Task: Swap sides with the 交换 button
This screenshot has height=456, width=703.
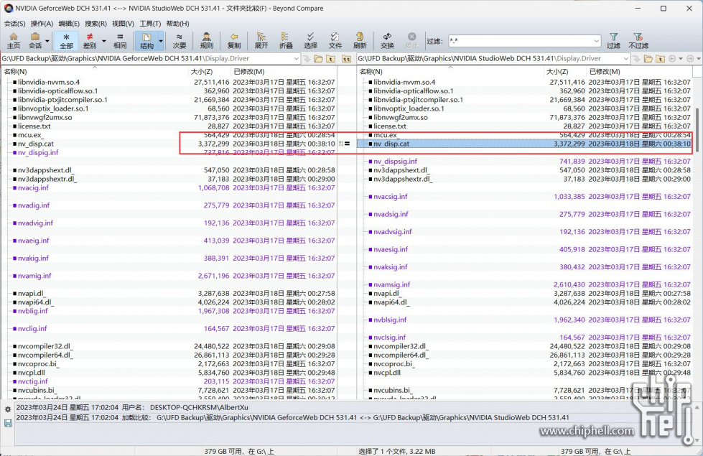Action: coord(387,41)
